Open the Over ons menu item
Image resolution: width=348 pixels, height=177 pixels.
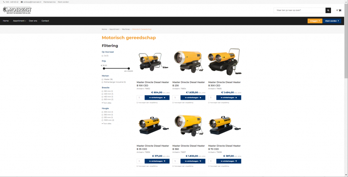coord(33,21)
